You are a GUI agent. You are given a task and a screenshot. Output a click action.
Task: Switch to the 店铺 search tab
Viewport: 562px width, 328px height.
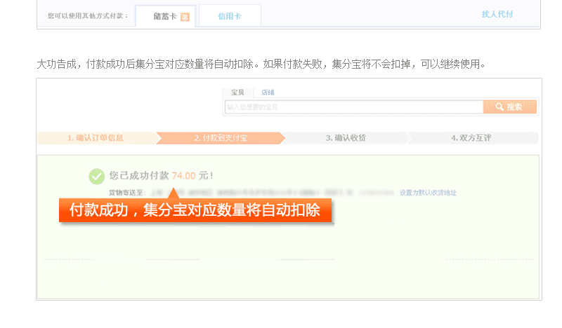(268, 93)
